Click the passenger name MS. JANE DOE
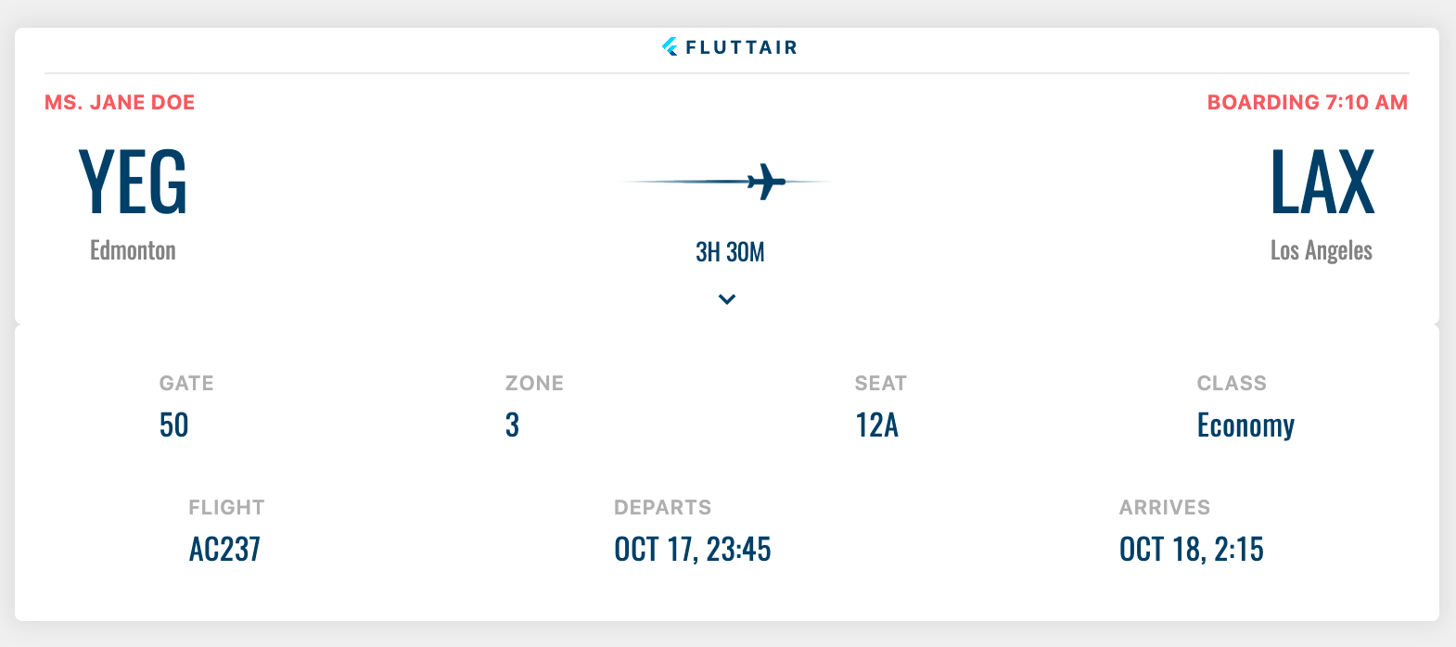 [120, 102]
